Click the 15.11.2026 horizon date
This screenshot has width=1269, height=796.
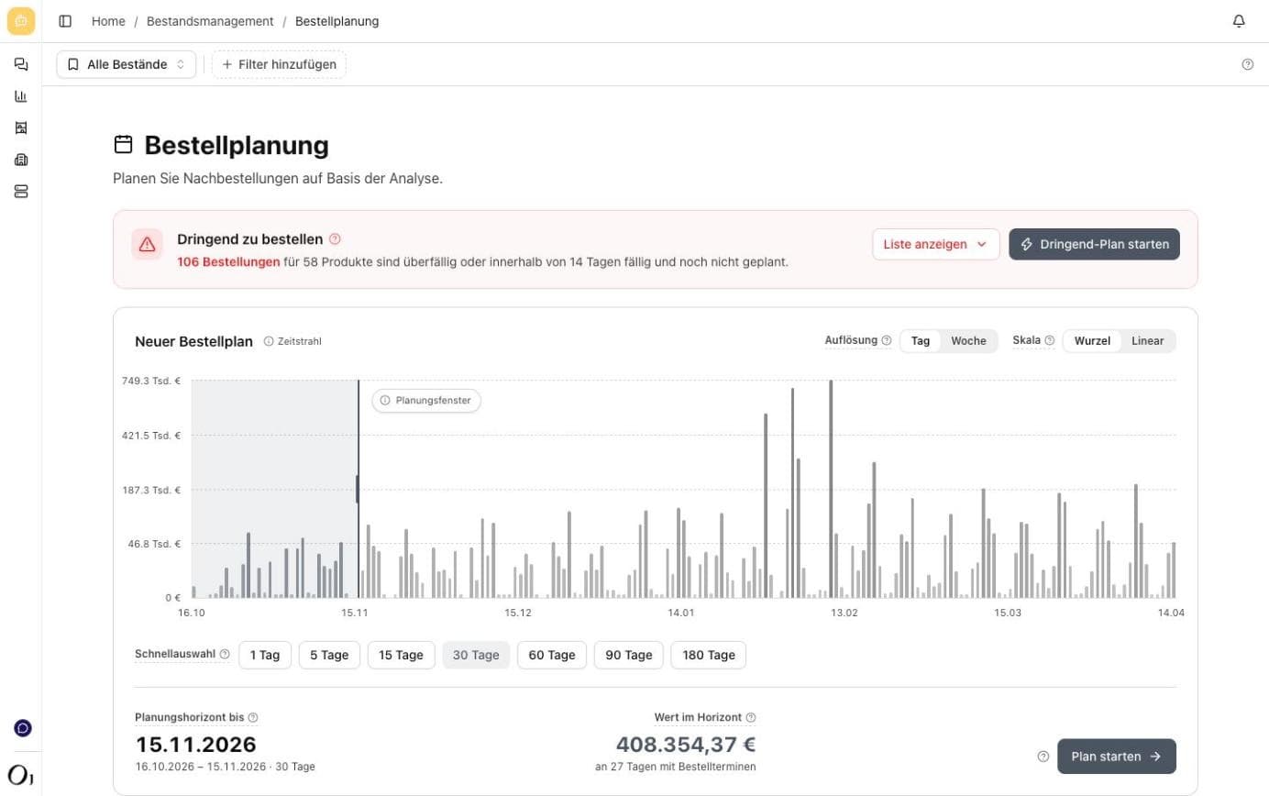(196, 744)
